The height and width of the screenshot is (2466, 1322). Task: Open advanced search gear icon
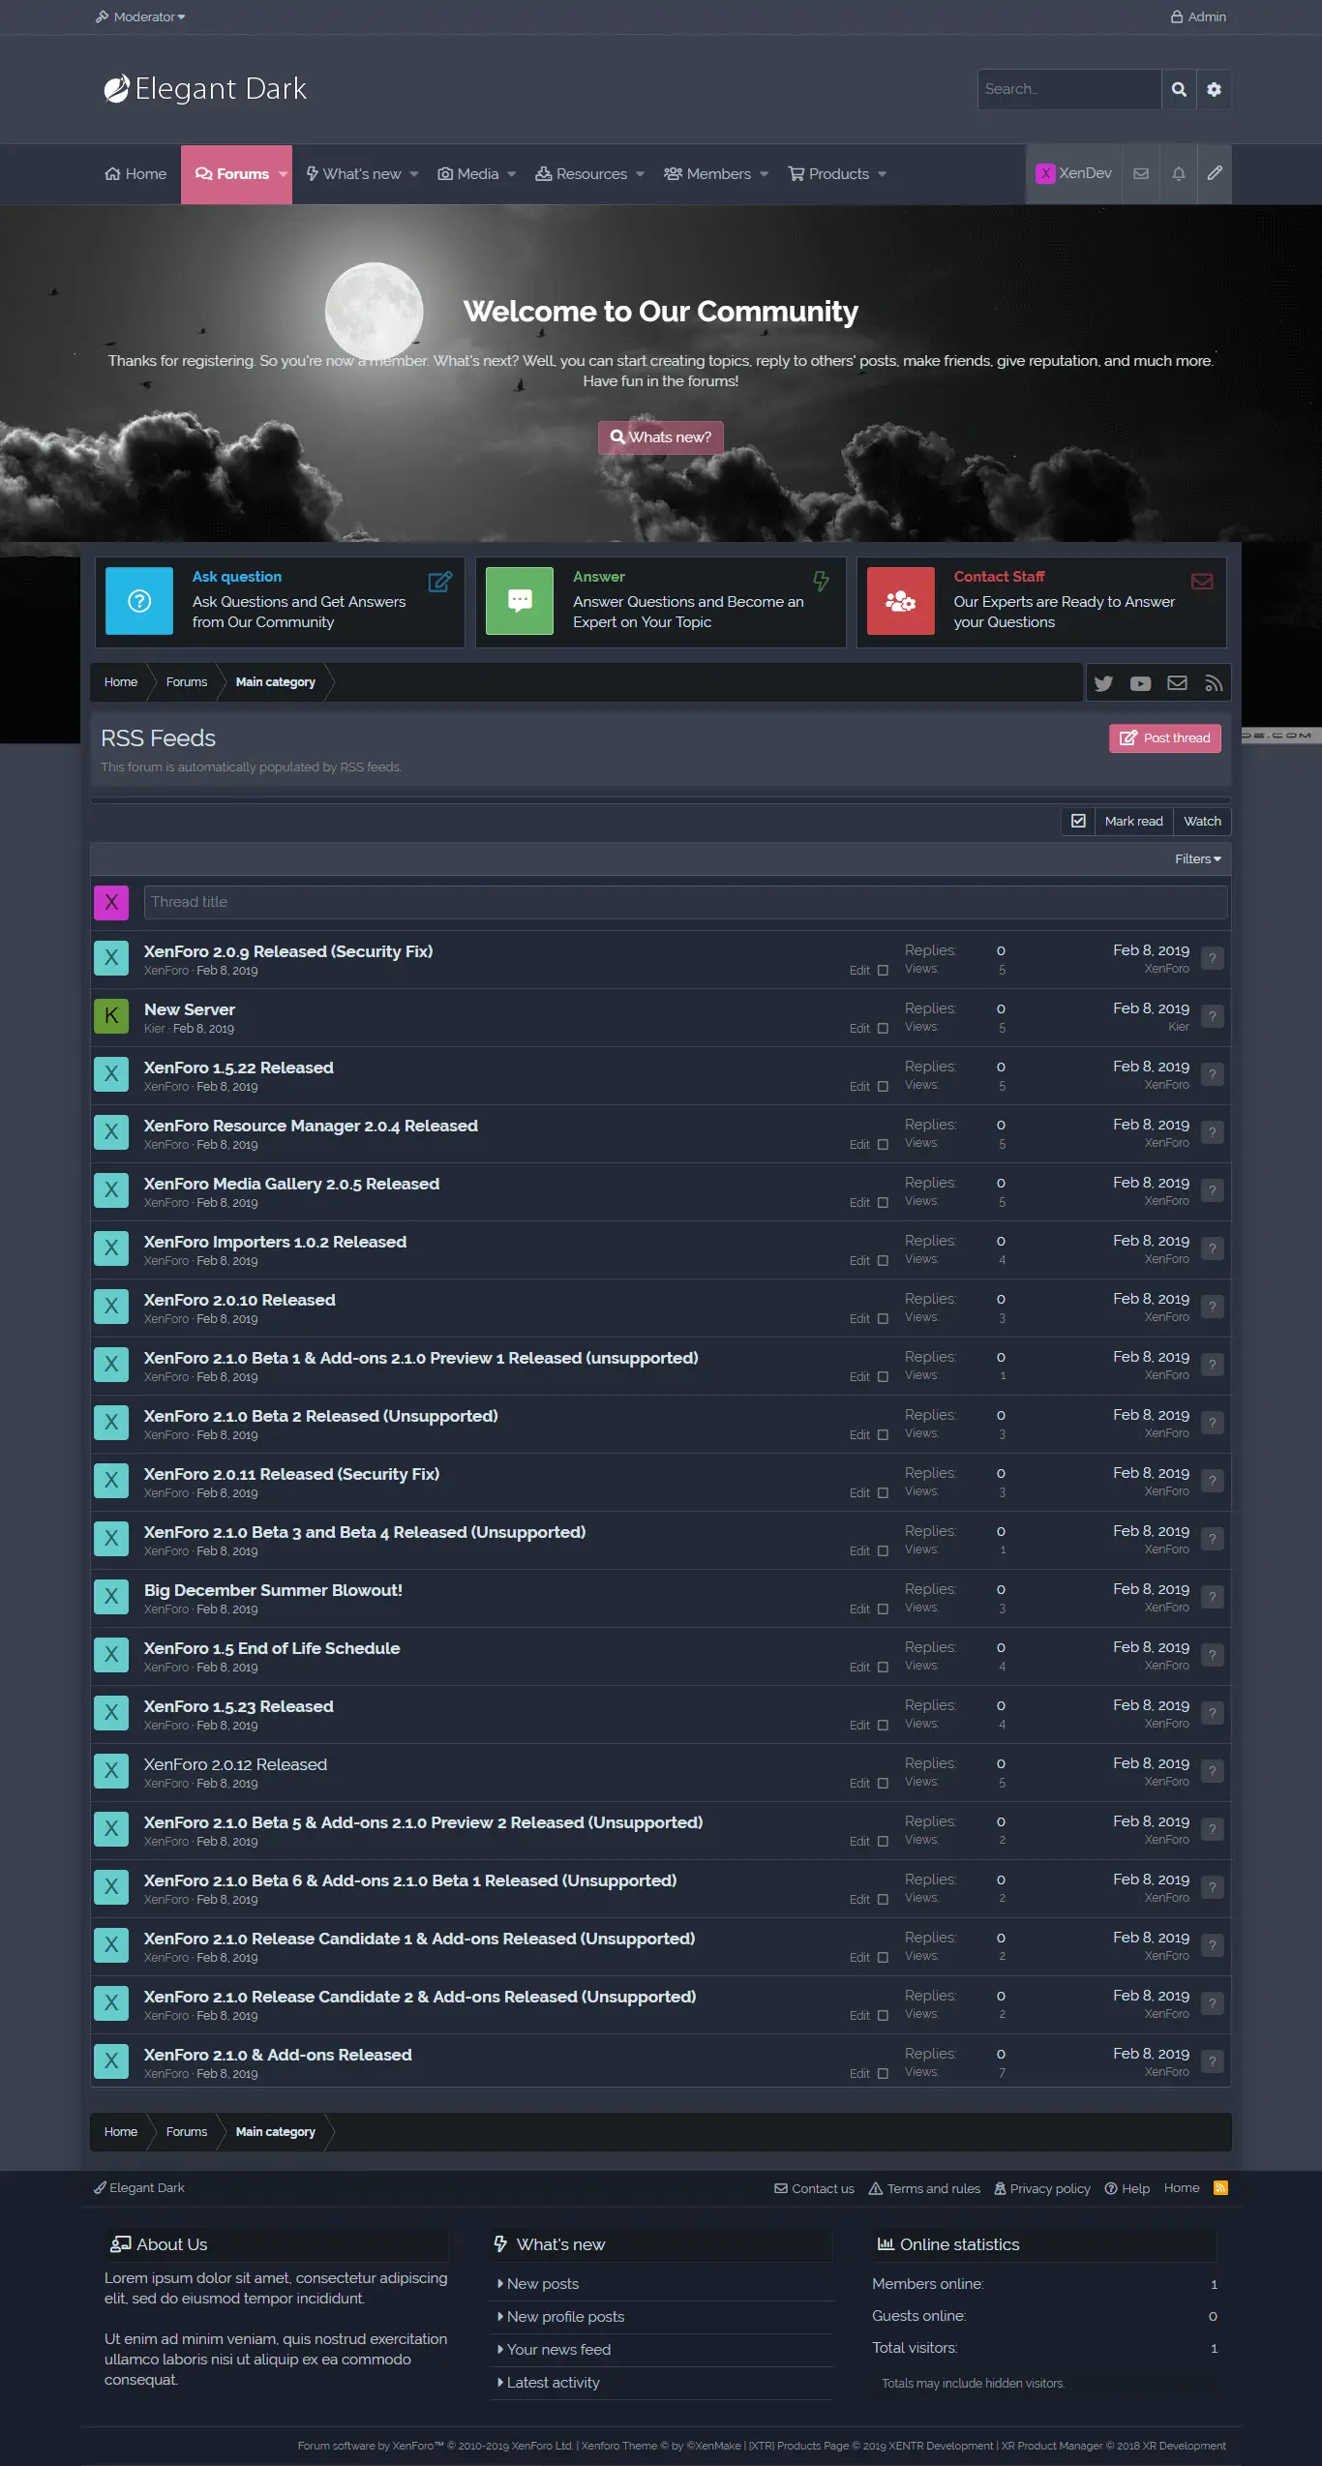[1214, 89]
